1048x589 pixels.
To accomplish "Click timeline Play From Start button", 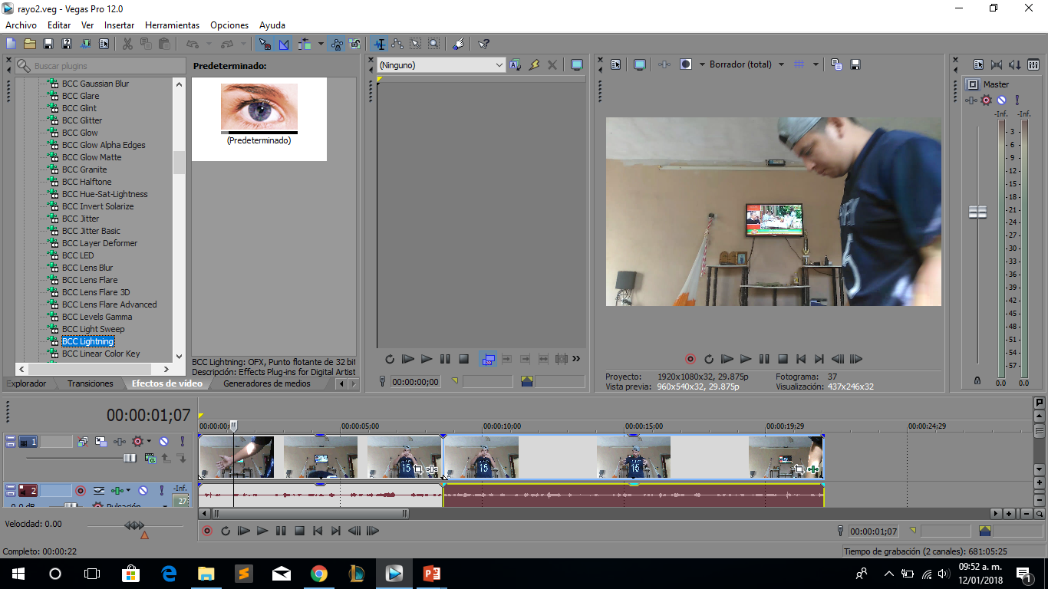I will pos(244,531).
